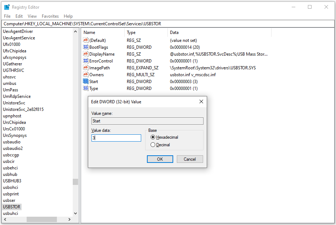The width and height of the screenshot is (336, 225).
Task: Close the Edit DWORD dialog with X
Action: click(201, 101)
